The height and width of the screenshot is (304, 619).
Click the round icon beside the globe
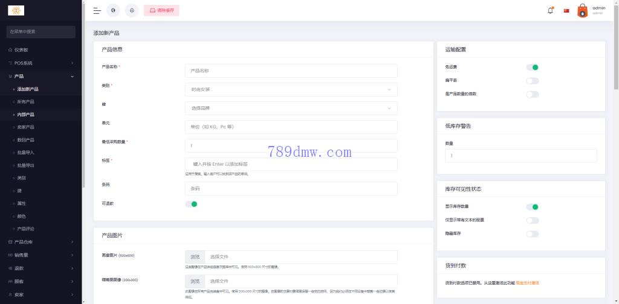click(x=132, y=10)
